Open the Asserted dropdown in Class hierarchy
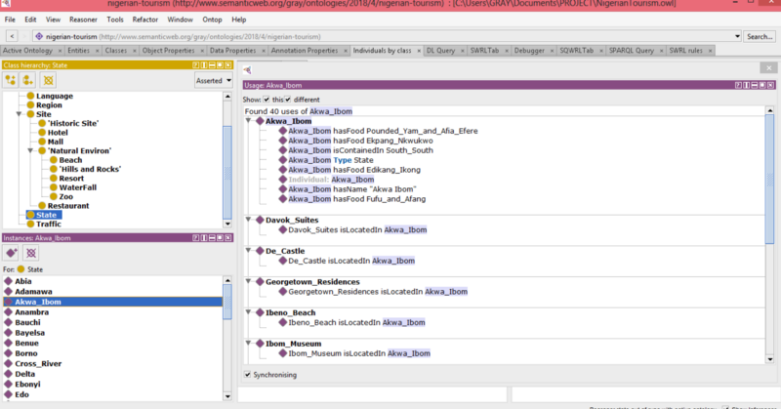781x409 pixels. pyautogui.click(x=214, y=80)
